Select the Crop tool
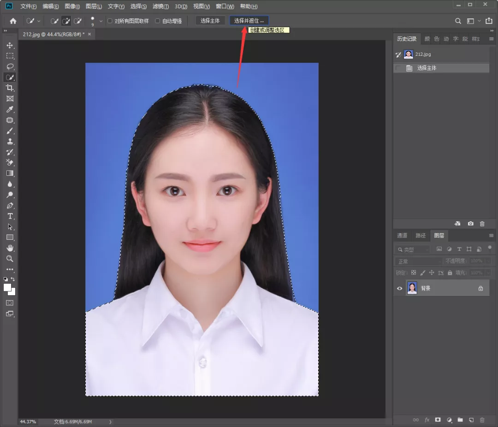498x427 pixels. click(10, 88)
